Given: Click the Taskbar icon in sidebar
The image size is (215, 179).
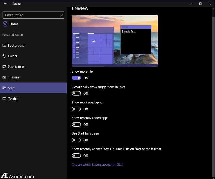Looking at the screenshot, I should (4, 99).
